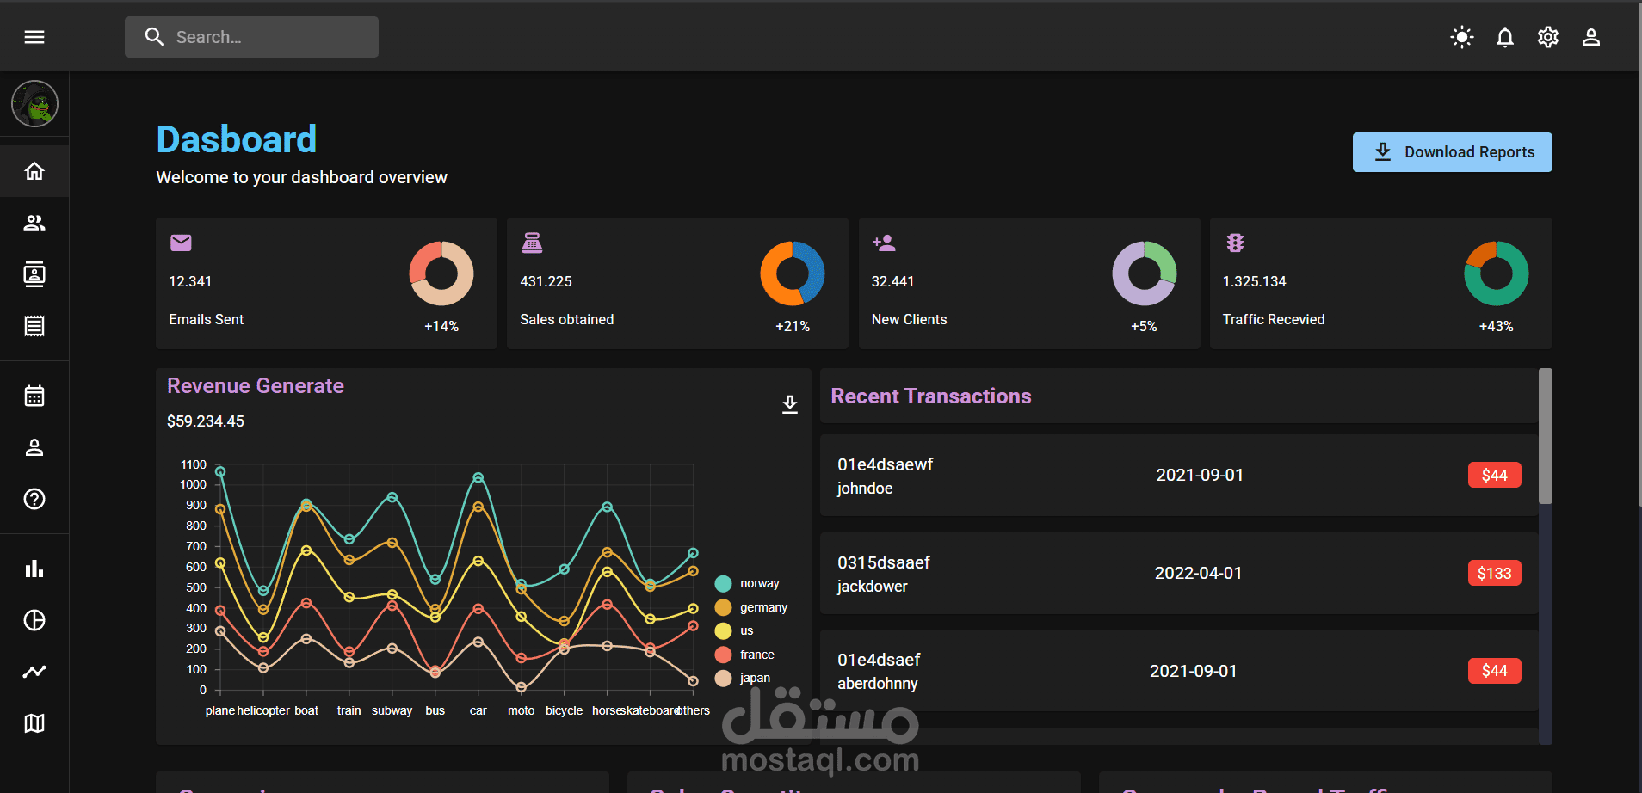Open the line chart icon in sidebar
This screenshot has height=793, width=1642.
34,672
